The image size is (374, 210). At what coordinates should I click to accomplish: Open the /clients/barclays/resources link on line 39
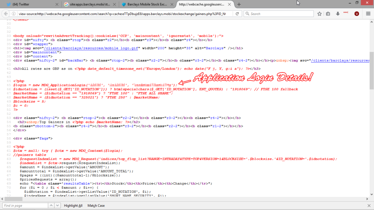point(340,61)
